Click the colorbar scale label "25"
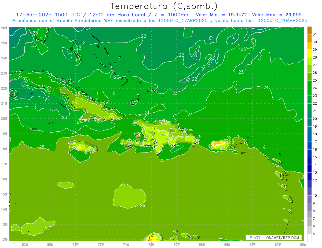This screenshot has height=248, width=322. [x=315, y=80]
